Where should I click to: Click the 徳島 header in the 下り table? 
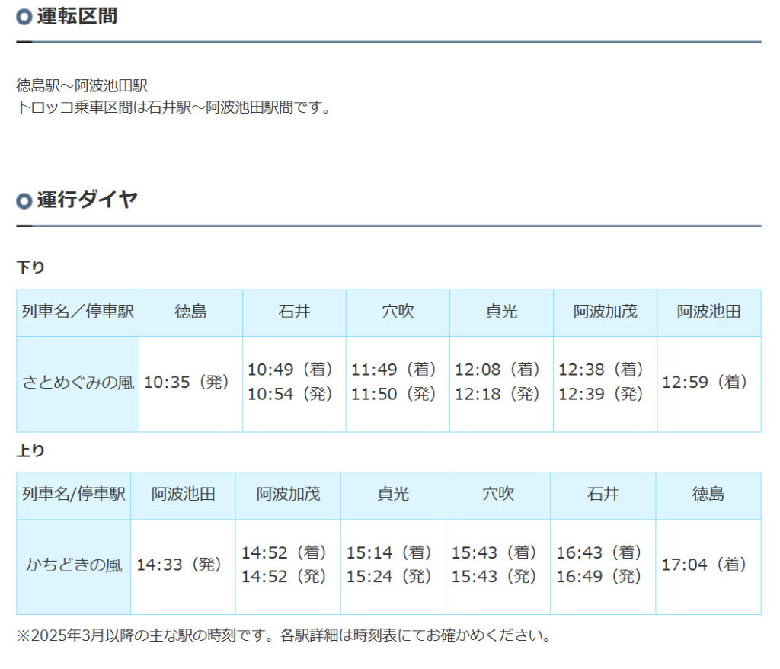point(190,312)
